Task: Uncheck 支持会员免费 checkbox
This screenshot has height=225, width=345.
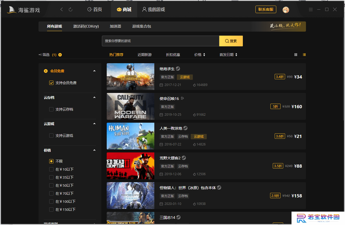Action: [x=51, y=83]
